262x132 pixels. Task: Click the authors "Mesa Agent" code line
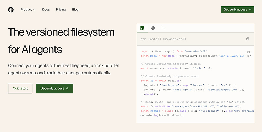tap(194, 90)
